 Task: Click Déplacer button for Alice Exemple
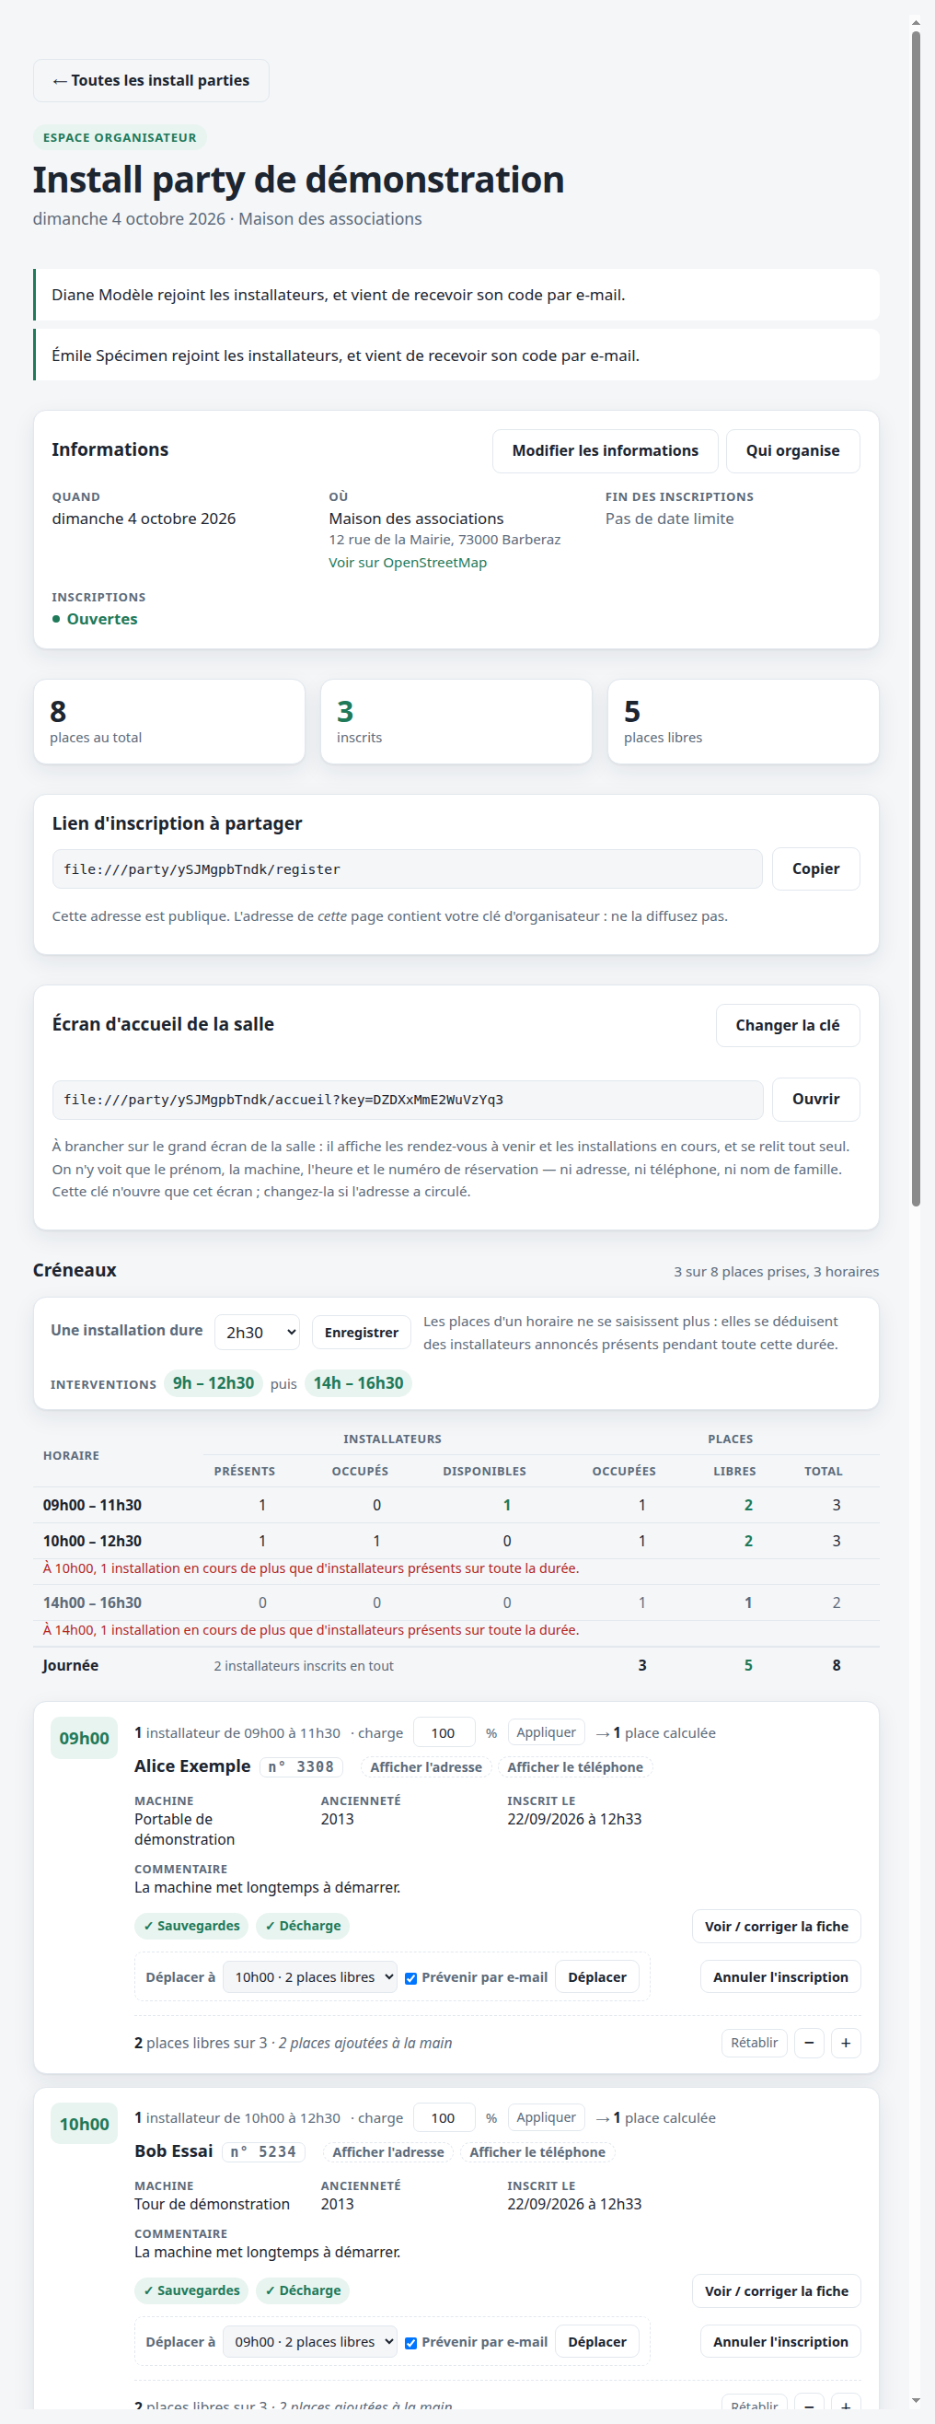point(596,1977)
